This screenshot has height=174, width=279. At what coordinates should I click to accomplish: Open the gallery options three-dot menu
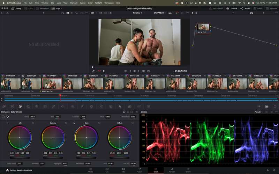point(86,13)
